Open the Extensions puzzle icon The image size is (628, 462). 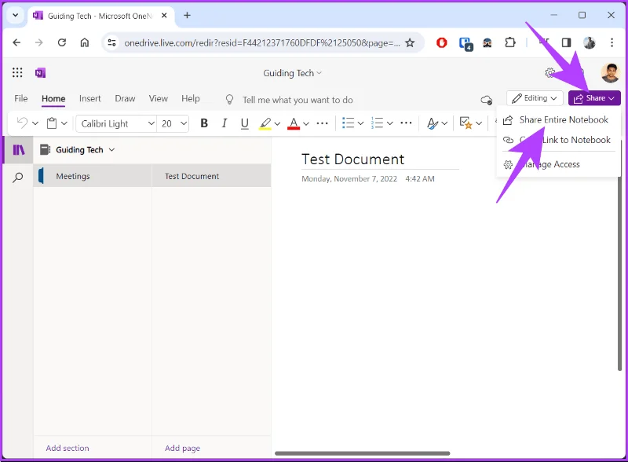[509, 42]
